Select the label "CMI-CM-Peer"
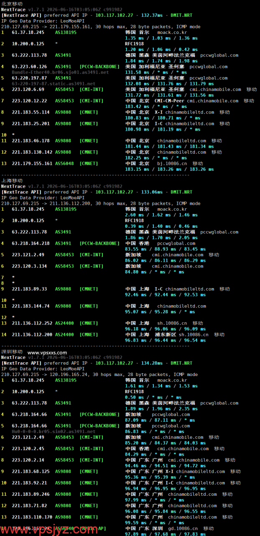This screenshot has height=536, width=260. (169, 100)
